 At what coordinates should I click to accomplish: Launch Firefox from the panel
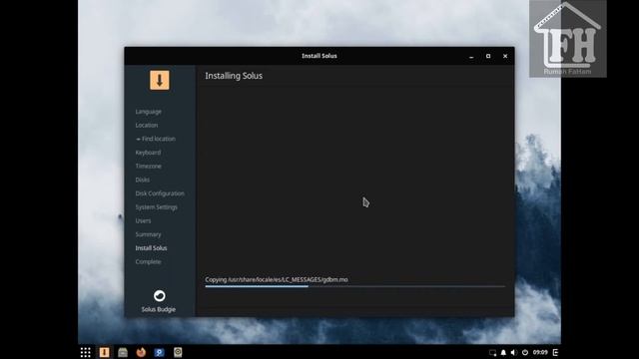pos(141,352)
